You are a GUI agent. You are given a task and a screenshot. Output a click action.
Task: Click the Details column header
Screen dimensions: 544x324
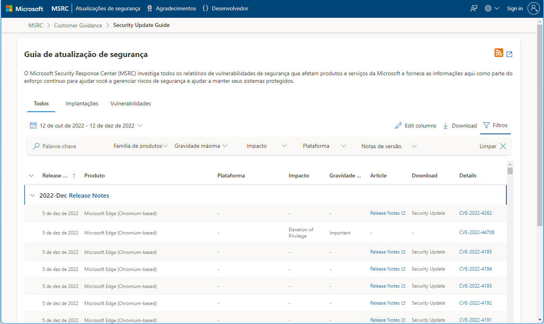point(468,176)
